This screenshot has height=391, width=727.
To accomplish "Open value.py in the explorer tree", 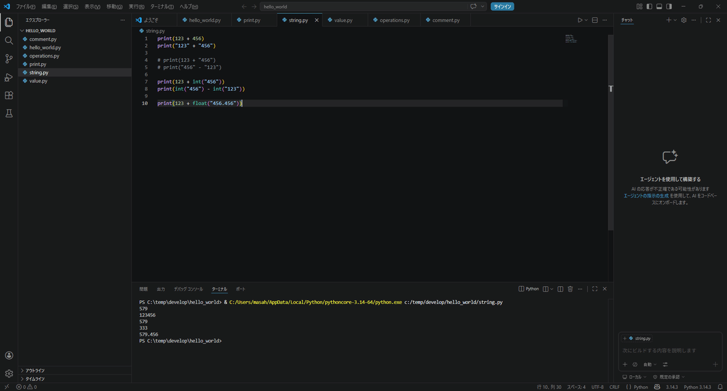I will click(x=76, y=81).
